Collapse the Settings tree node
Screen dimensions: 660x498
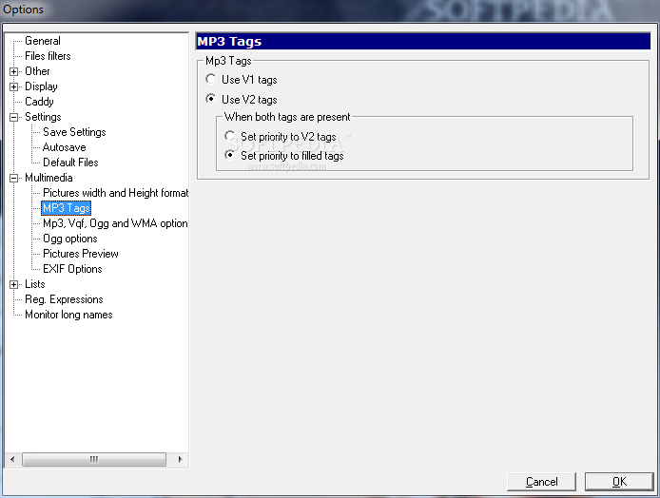click(x=13, y=117)
